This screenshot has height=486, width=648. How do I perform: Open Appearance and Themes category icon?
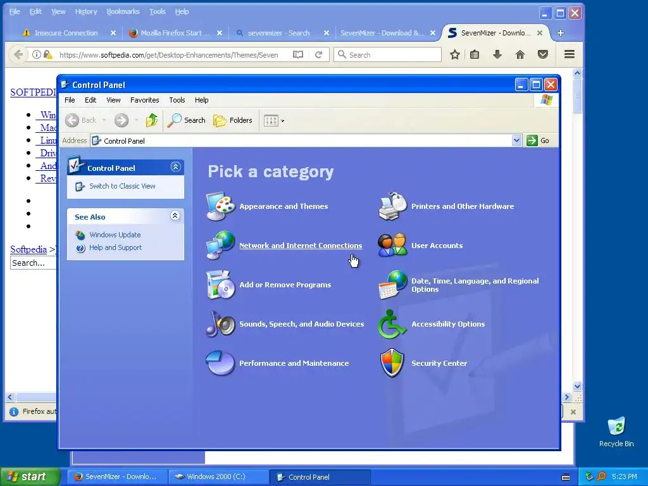point(221,206)
